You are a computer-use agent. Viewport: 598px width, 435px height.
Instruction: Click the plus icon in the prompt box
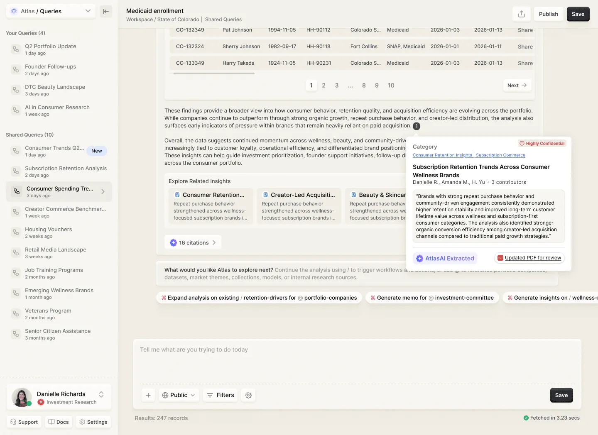148,395
